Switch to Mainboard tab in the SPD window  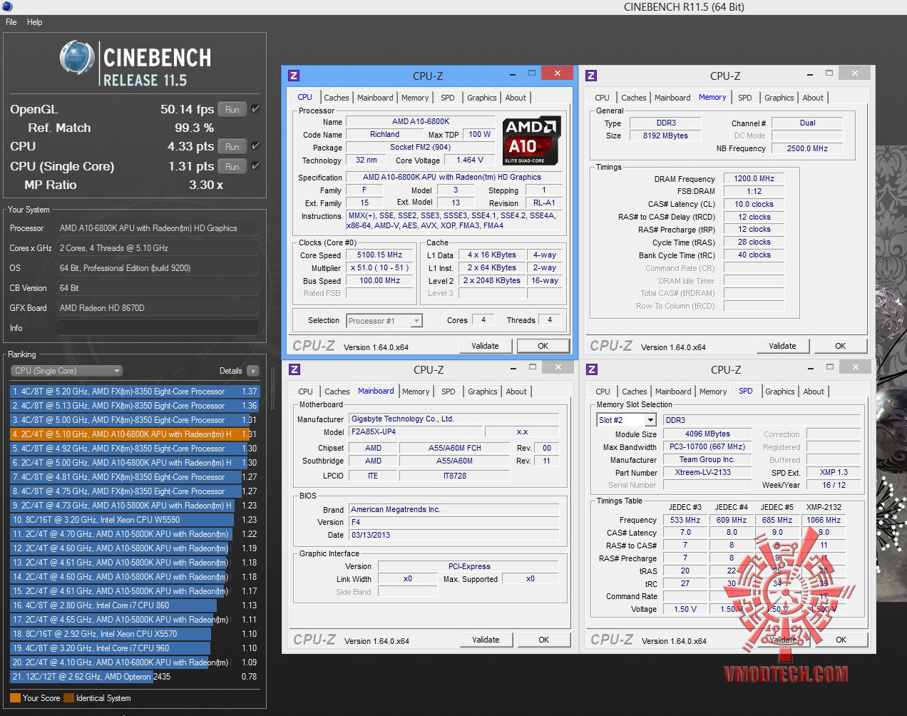673,392
